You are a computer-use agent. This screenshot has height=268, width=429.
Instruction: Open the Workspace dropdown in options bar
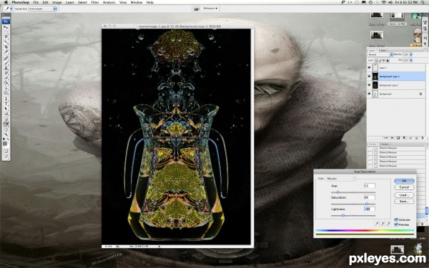click(210, 9)
